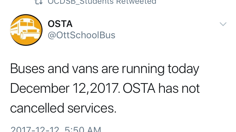Image resolution: width=236 pixels, height=132 pixels.
Task: Open the OSTA display name profile
Action: pyautogui.click(x=60, y=24)
